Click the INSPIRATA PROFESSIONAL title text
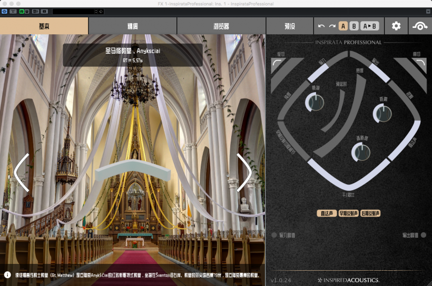Screen dimensions: 432x286 point(349,43)
